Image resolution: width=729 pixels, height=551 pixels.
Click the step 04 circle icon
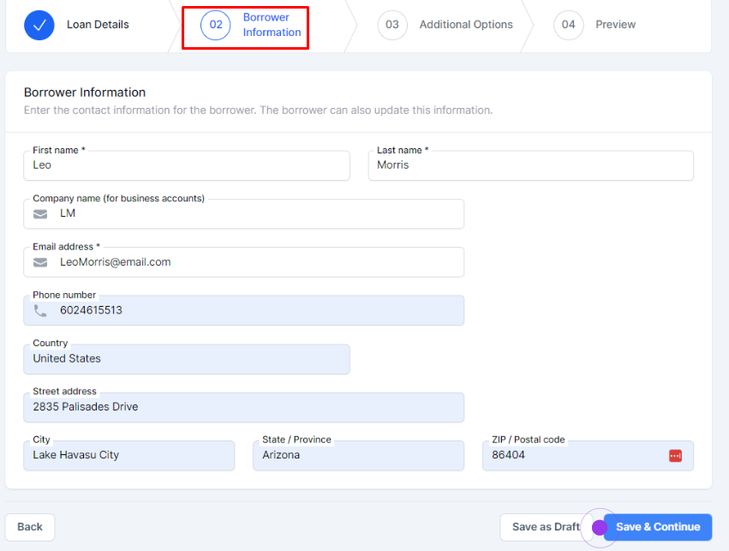(568, 25)
